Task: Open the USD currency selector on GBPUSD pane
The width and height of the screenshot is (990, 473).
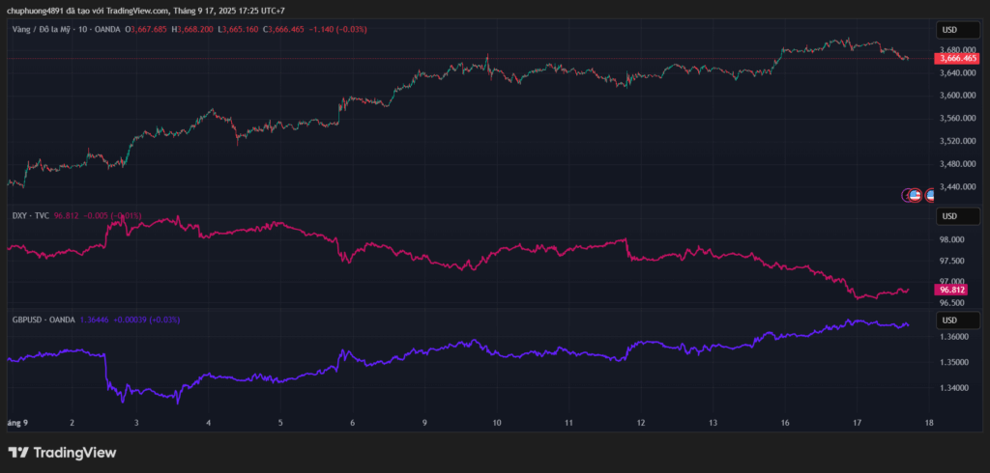Action: click(x=949, y=320)
